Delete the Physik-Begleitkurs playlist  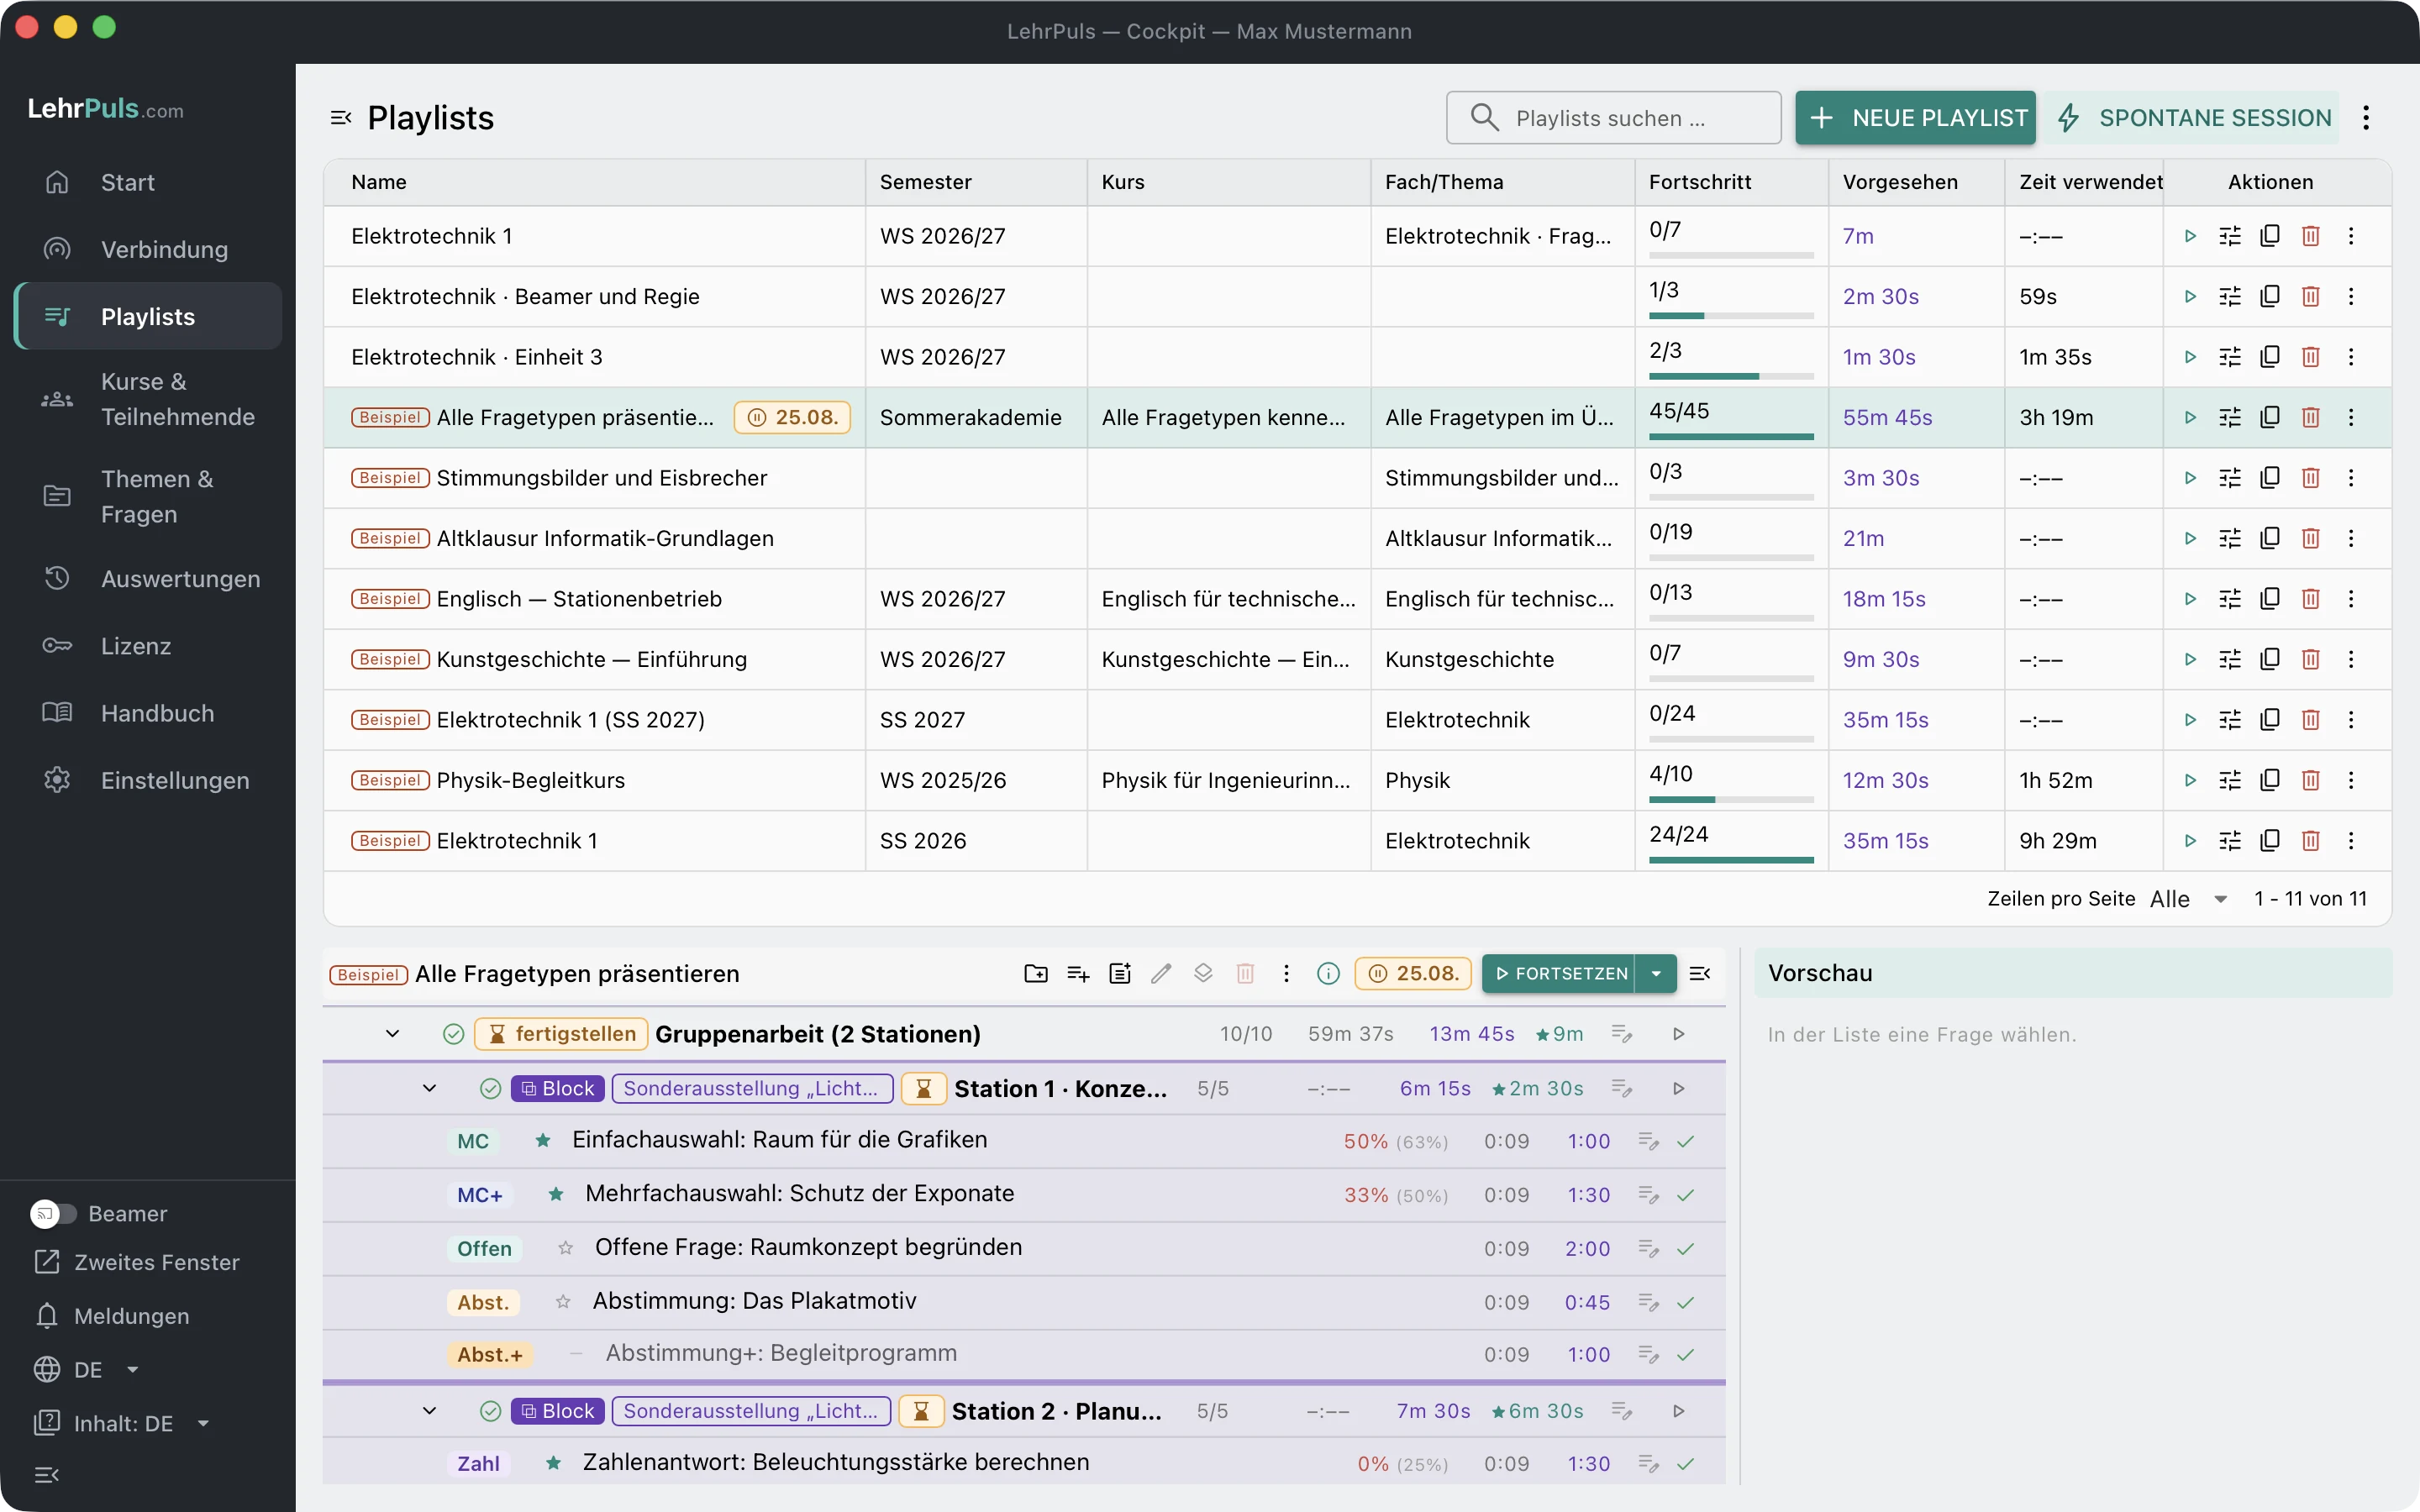2310,780
